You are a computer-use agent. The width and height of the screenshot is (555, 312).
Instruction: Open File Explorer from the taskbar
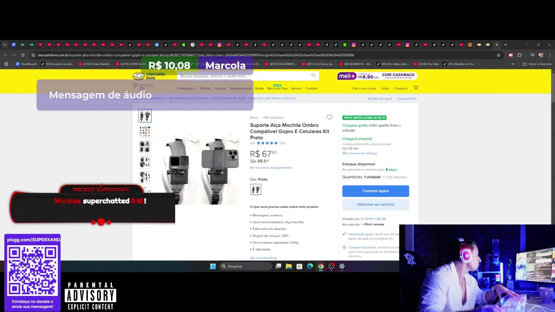point(289,266)
